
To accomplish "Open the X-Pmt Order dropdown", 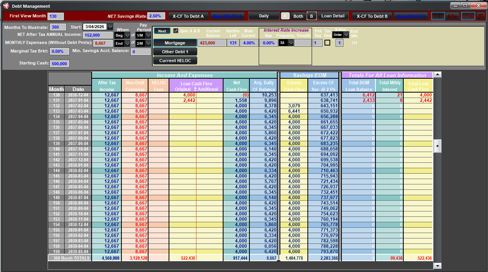I will (x=346, y=35).
